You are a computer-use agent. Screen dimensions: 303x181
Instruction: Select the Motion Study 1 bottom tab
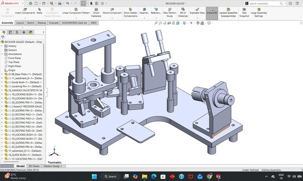click(53, 166)
